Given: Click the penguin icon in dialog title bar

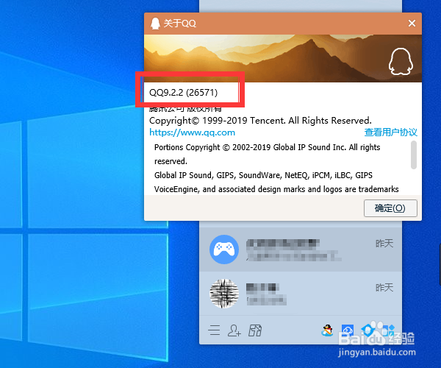Looking at the screenshot, I should pos(155,24).
